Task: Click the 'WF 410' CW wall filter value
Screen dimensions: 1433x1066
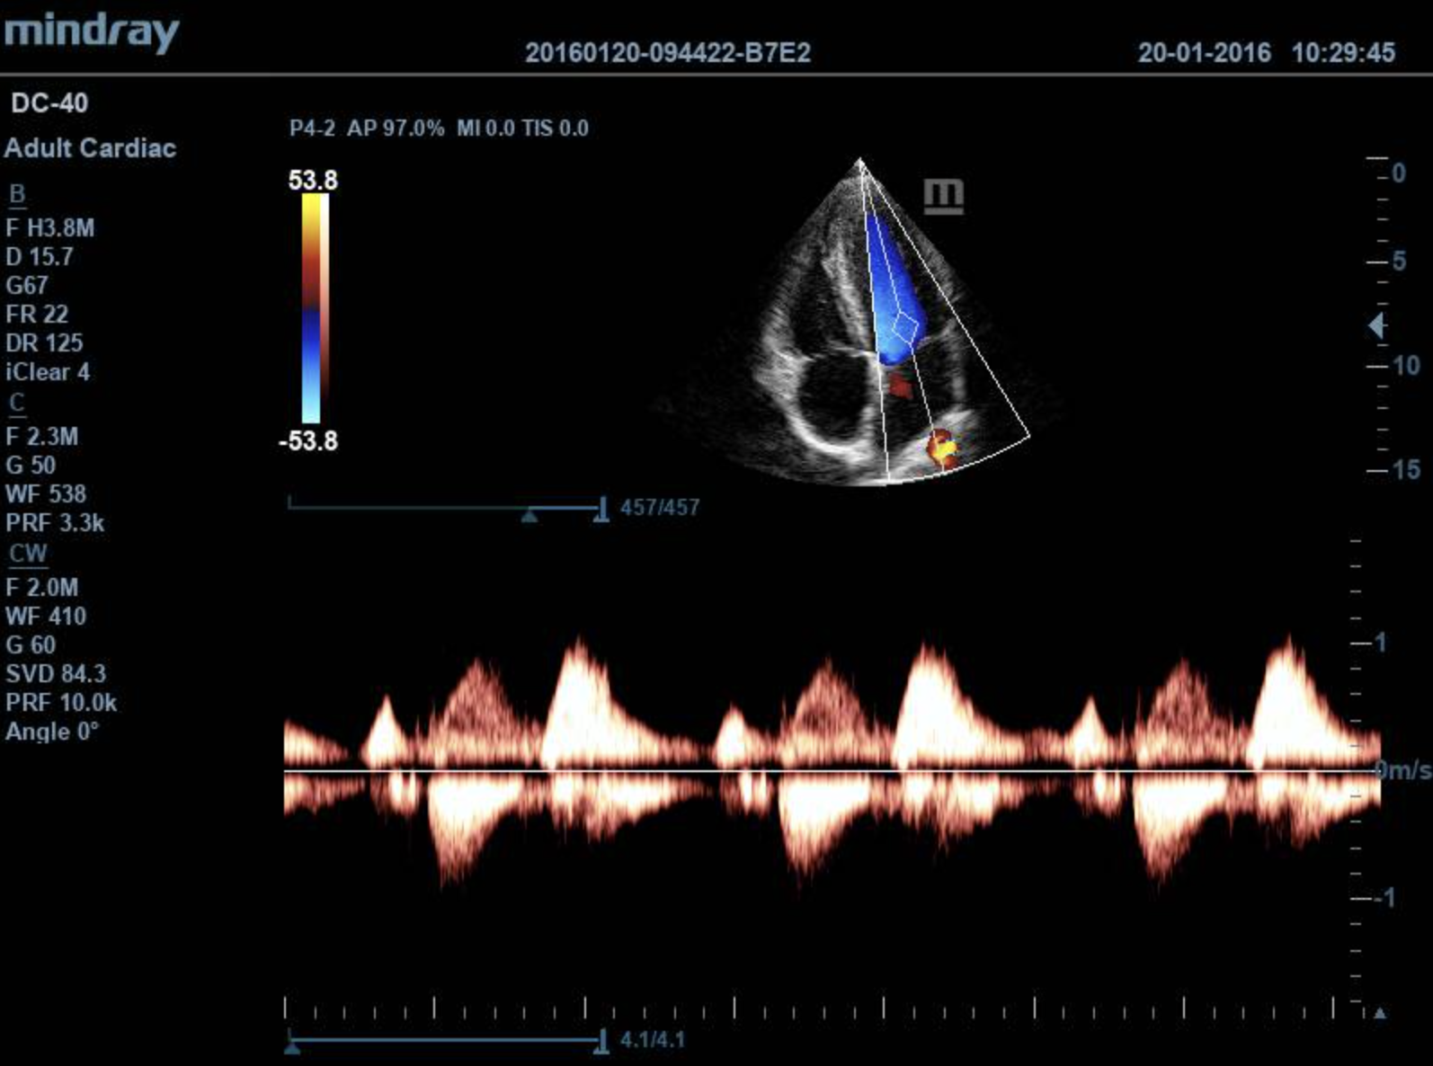Action: (46, 617)
